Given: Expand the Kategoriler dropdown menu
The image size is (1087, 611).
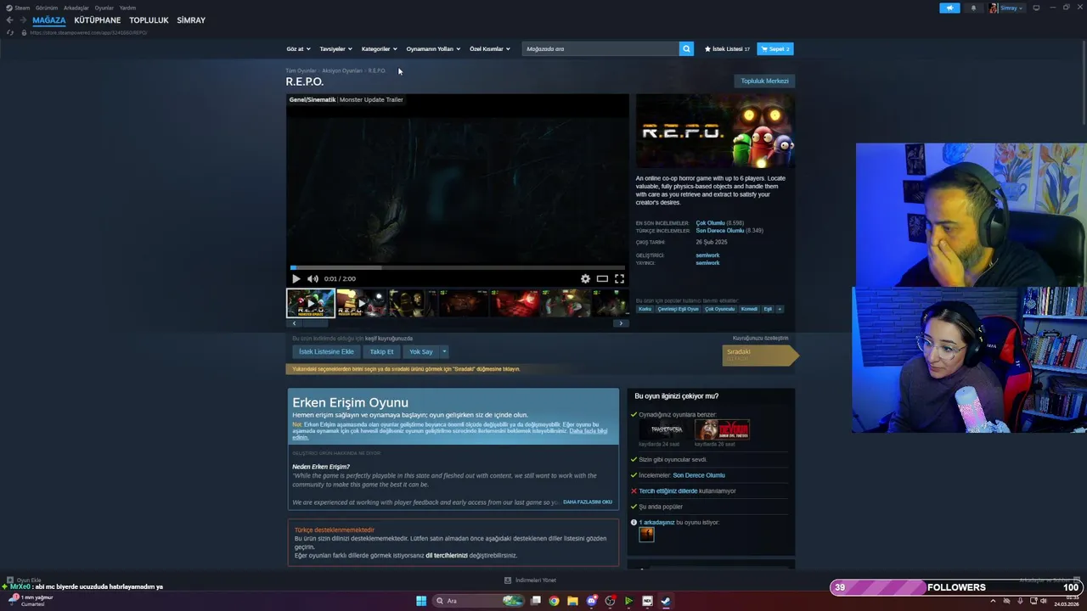Looking at the screenshot, I should point(379,49).
